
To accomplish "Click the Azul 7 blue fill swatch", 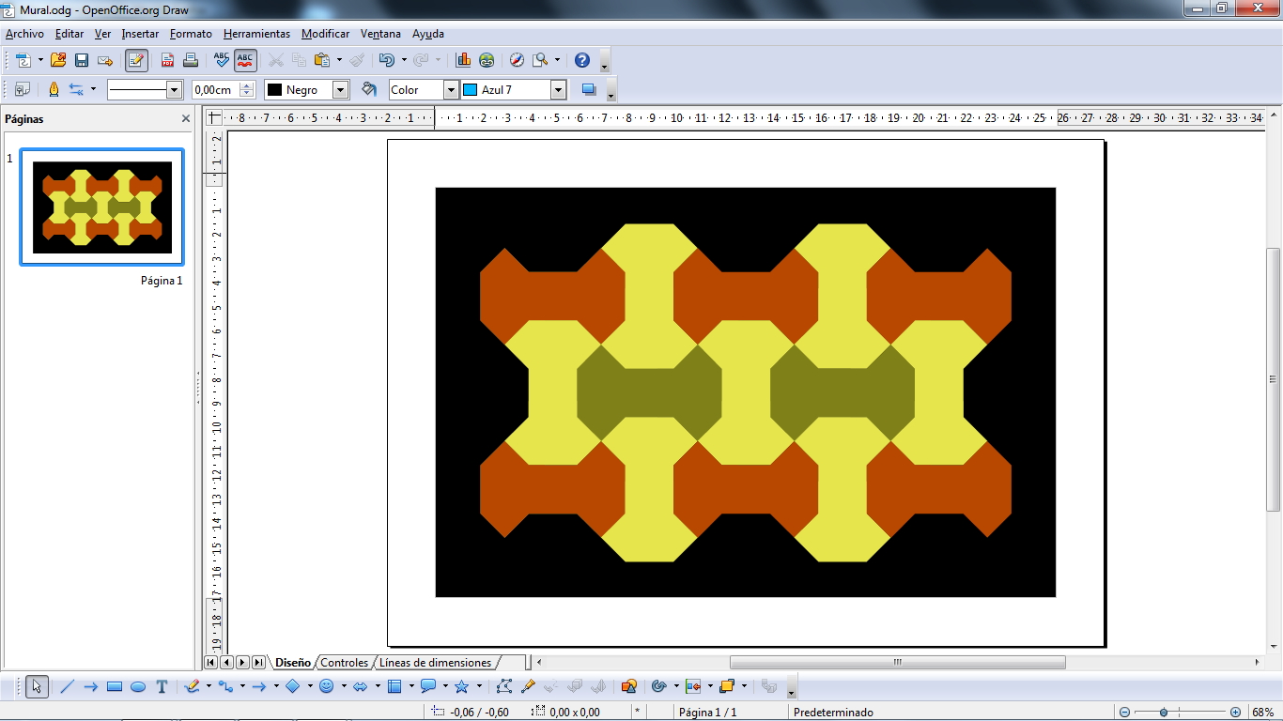I will (x=471, y=90).
